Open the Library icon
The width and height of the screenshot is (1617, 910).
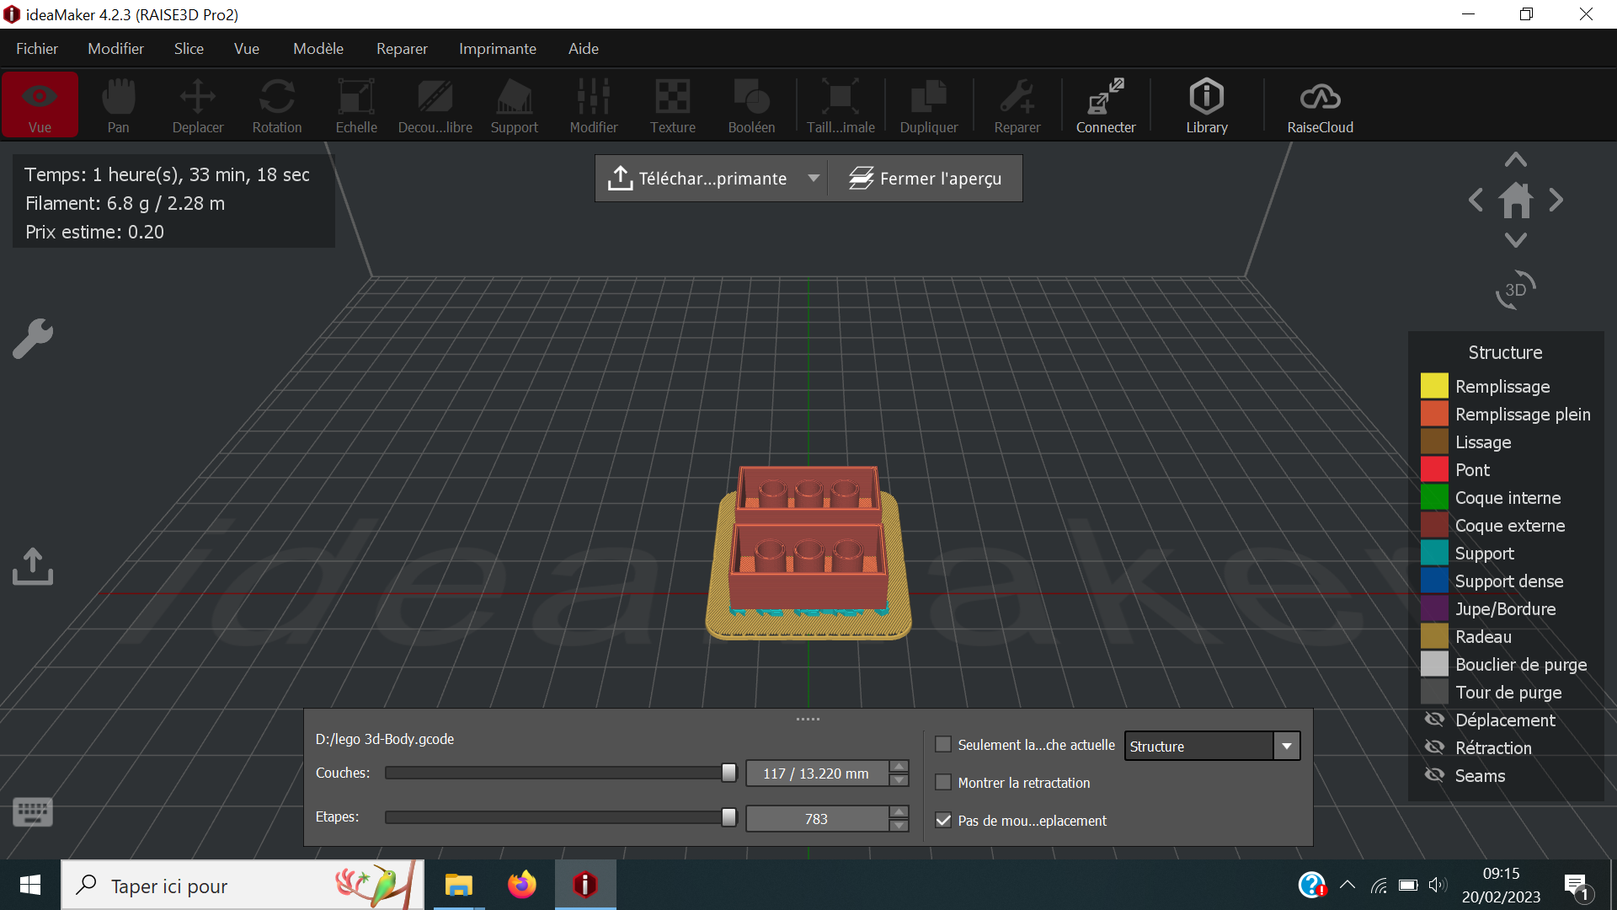tap(1207, 105)
